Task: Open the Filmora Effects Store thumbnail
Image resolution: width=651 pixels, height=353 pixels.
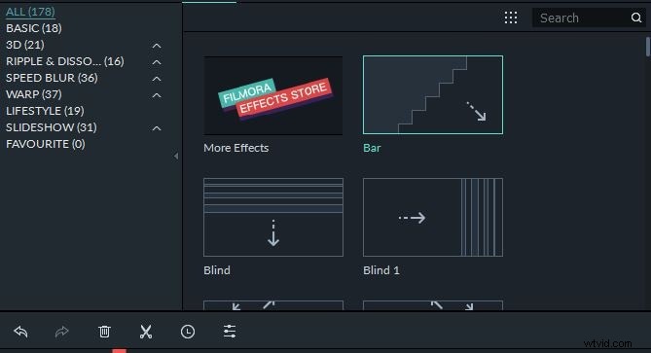Action: [x=273, y=95]
